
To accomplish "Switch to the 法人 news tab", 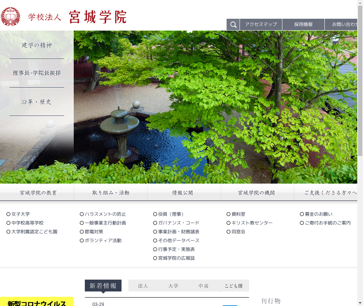I will pos(143,286).
